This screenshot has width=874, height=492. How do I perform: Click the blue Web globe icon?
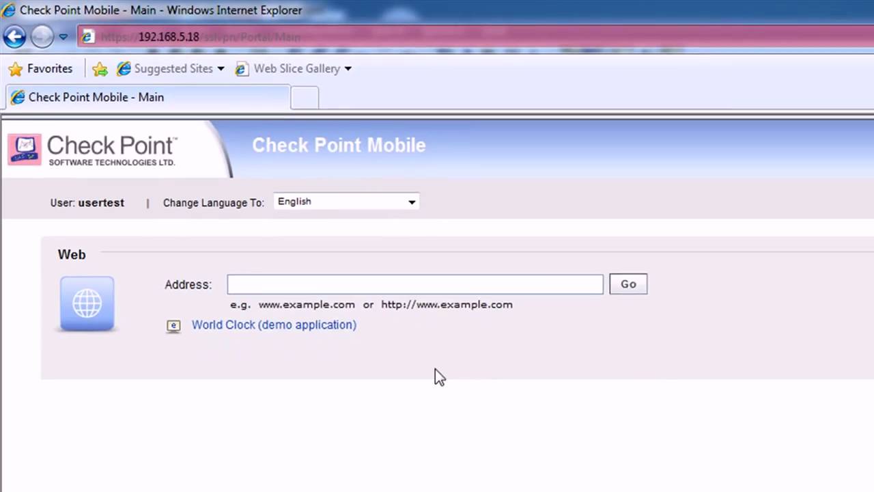(87, 303)
